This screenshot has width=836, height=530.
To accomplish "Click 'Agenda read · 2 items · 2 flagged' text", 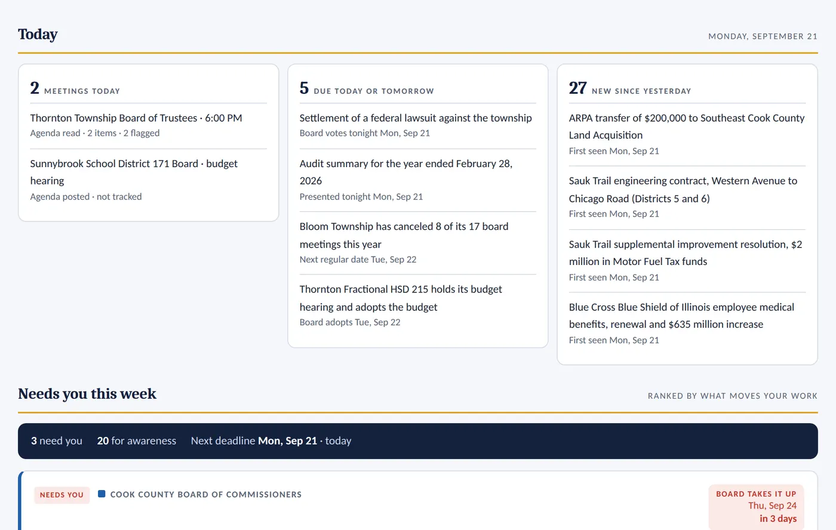I will (95, 133).
